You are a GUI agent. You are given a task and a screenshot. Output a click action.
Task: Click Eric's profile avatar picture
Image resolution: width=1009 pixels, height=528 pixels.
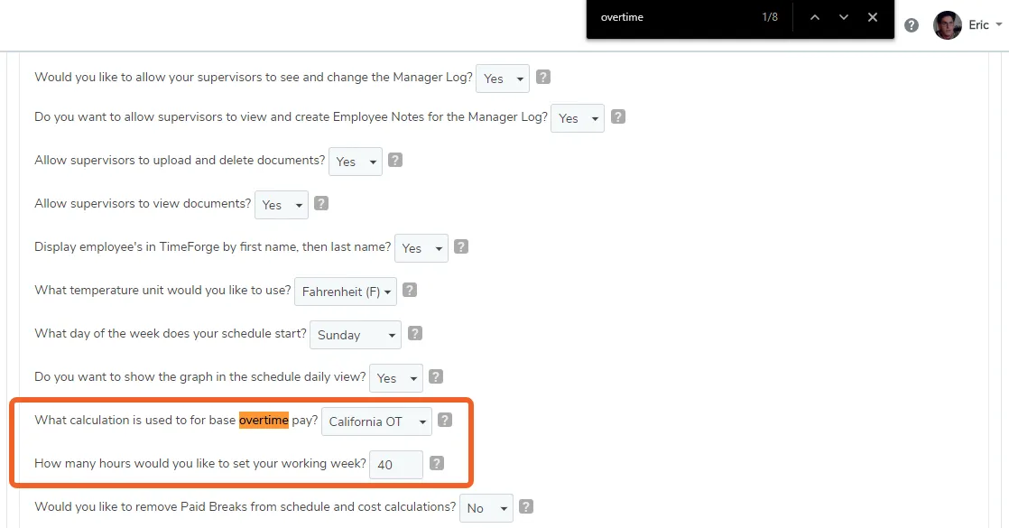[948, 25]
